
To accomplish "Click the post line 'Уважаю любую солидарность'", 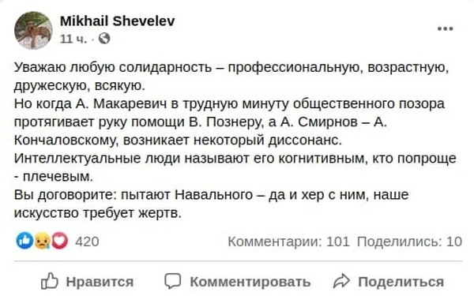I will click(x=113, y=67).
